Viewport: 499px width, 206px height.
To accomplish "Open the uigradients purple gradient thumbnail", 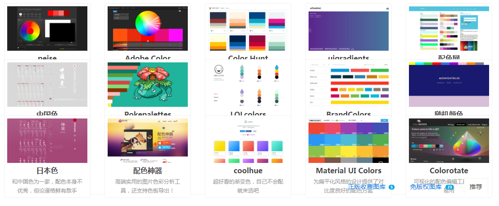I will (x=349, y=29).
